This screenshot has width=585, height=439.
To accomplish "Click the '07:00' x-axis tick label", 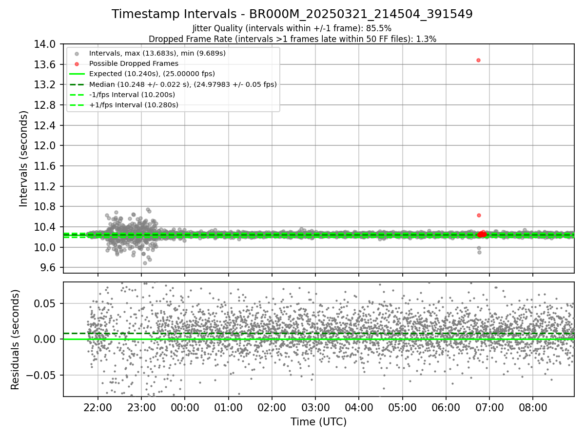I will [x=489, y=408].
